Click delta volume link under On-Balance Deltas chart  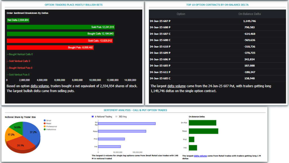point(200,156)
